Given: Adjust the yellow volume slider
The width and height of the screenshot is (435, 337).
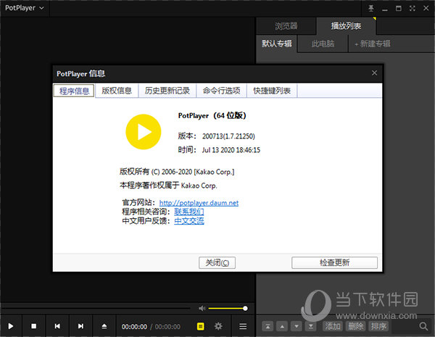Looking at the screenshot, I should [228, 308].
